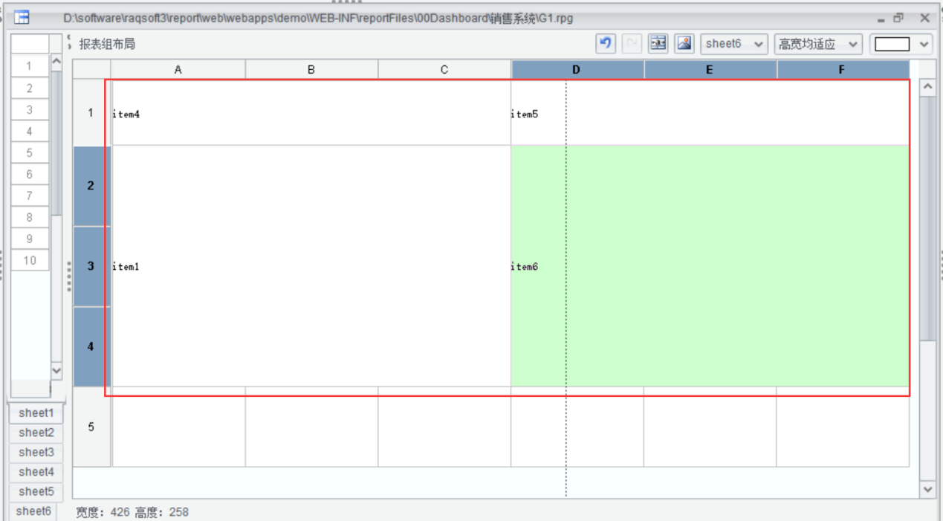Open the 高宽均适应 fit mode dropdown

pos(818,44)
